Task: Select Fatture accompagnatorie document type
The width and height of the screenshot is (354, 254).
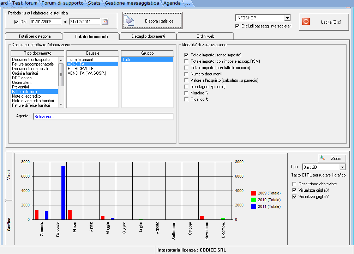Action: click(35, 64)
